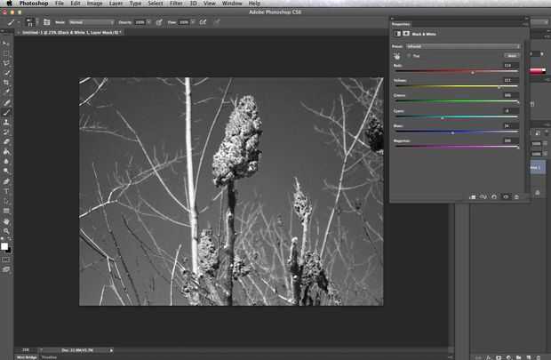
Task: Open the Layer menu
Action: (x=116, y=4)
